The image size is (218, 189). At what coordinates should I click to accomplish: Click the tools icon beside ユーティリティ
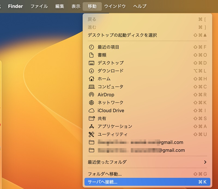coord(91,134)
